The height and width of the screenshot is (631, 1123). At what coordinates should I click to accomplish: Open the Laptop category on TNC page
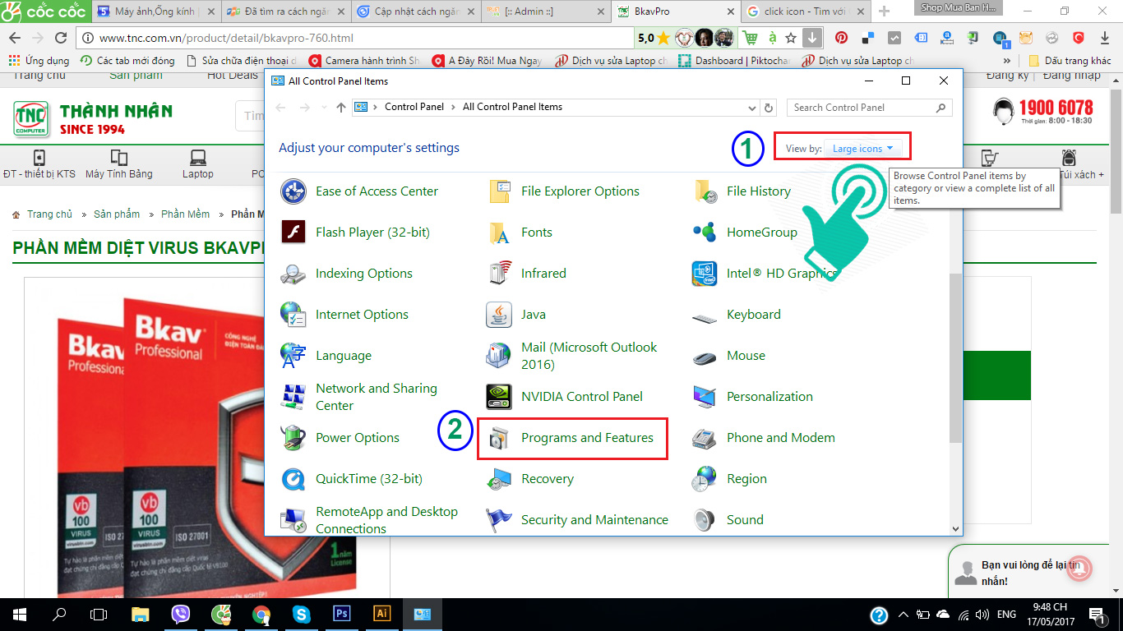click(x=197, y=164)
